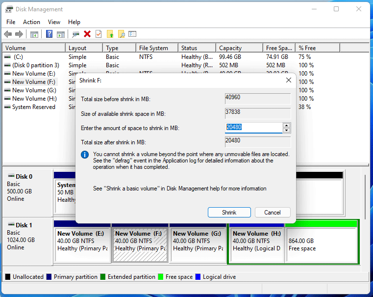373x297 pixels.
Task: Click drive icon beside System Reserved row
Action: 8,107
